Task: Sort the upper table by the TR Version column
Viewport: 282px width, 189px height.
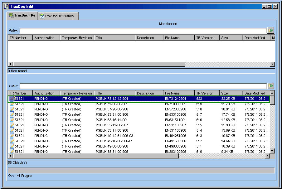Action: pyautogui.click(x=207, y=38)
